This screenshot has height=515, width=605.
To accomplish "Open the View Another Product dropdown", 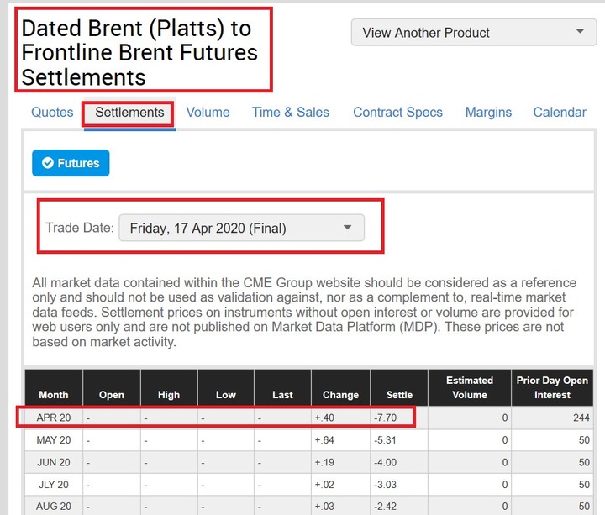I will pos(474,33).
